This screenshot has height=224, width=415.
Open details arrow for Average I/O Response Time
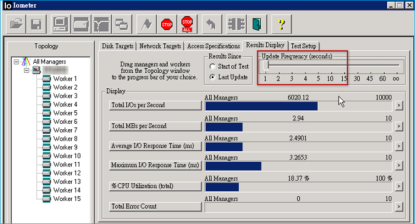399,146
